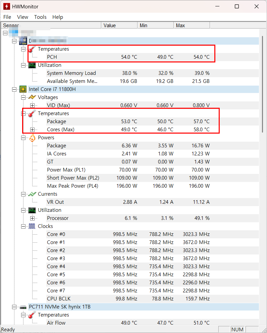
Task: Expand the VID (Max) entry
Action: point(32,105)
